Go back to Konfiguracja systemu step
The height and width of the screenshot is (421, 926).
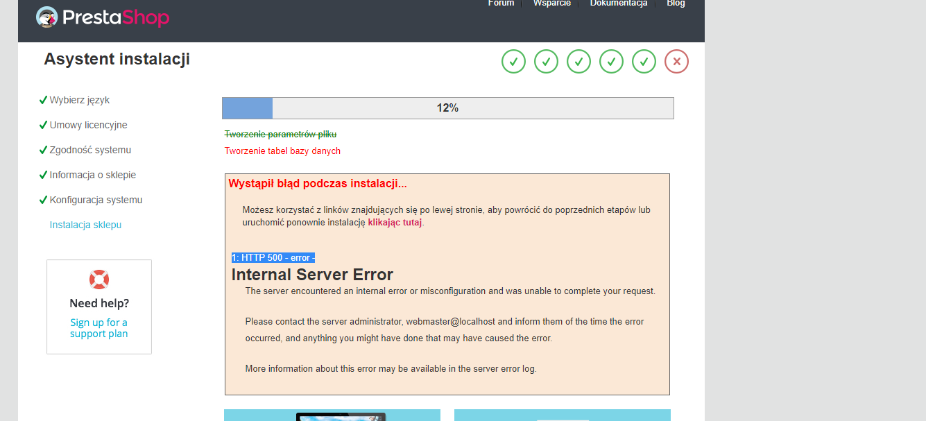tap(96, 200)
